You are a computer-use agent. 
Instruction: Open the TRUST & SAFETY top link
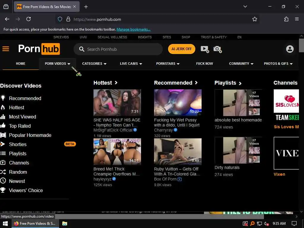(214, 37)
